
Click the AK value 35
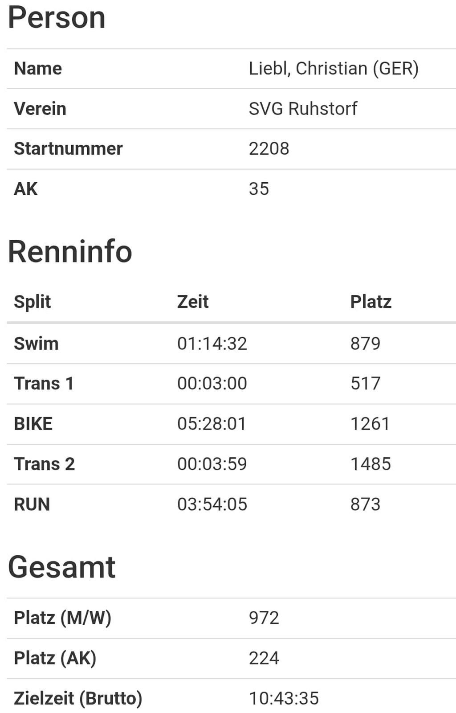coord(259,189)
